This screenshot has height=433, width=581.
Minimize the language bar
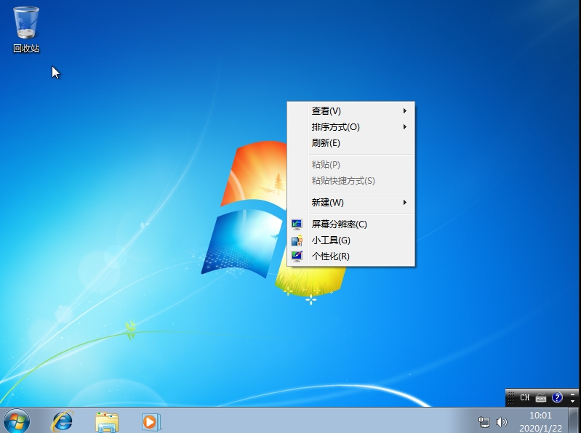pos(573,394)
